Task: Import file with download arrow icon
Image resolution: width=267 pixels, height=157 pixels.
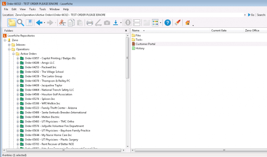Action: point(116,22)
